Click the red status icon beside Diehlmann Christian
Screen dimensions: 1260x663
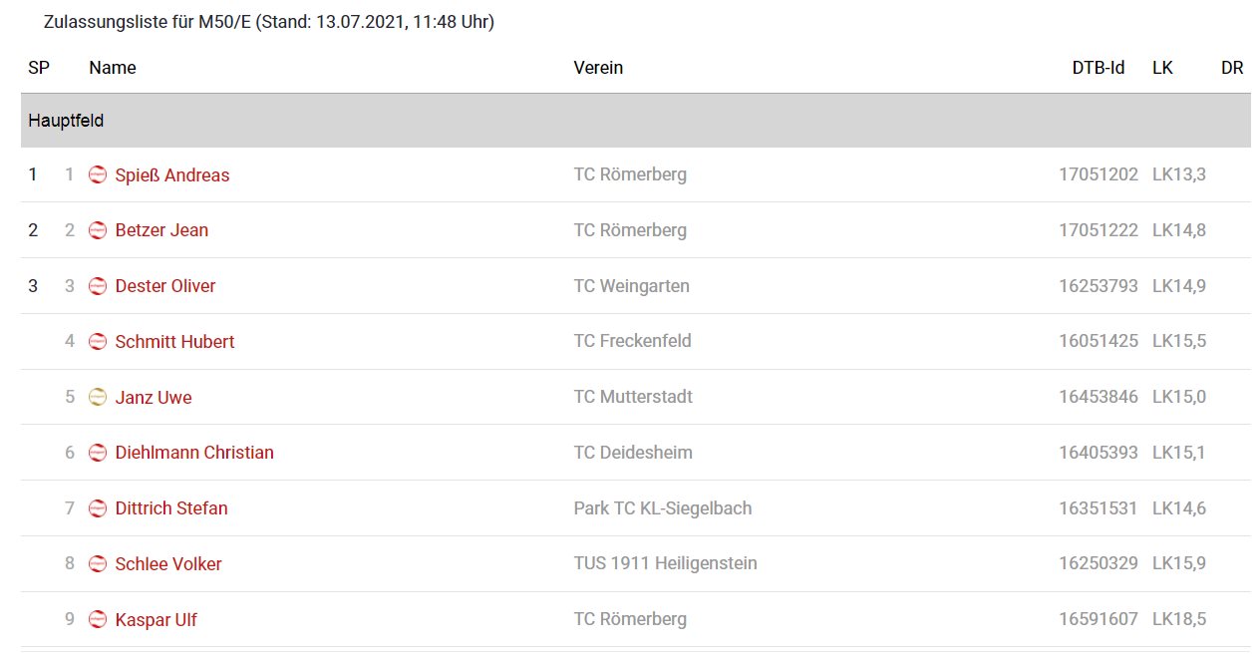click(x=98, y=453)
